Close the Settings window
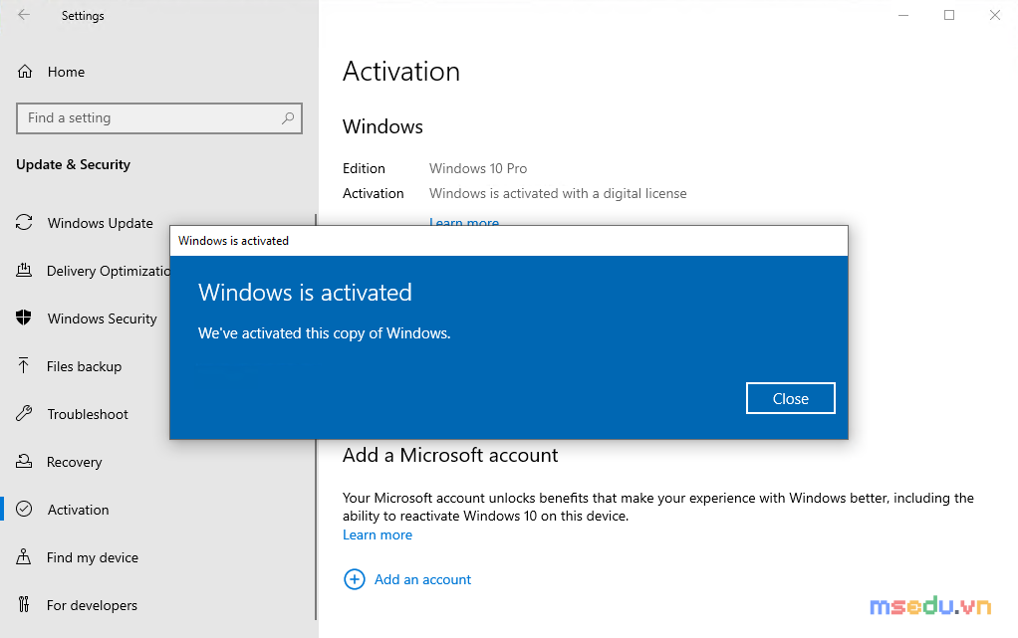This screenshot has height=638, width=1018. pyautogui.click(x=994, y=15)
